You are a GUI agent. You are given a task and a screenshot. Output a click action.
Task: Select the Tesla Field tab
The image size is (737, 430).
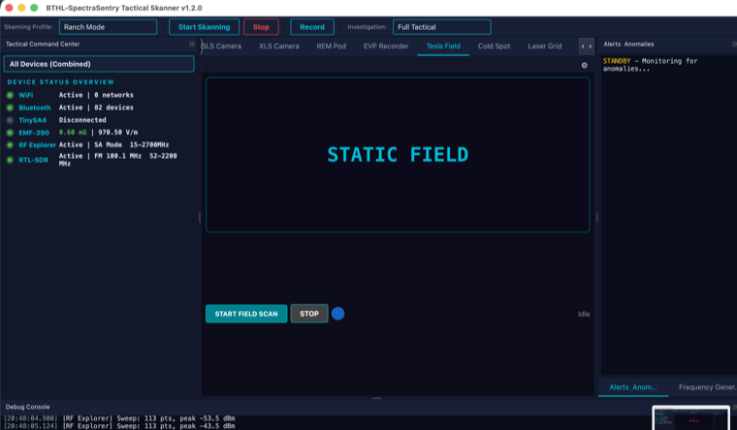[443, 46]
